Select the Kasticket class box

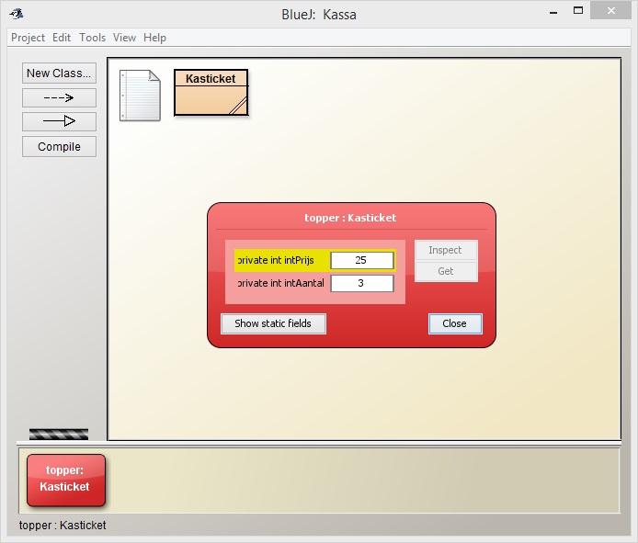211,93
